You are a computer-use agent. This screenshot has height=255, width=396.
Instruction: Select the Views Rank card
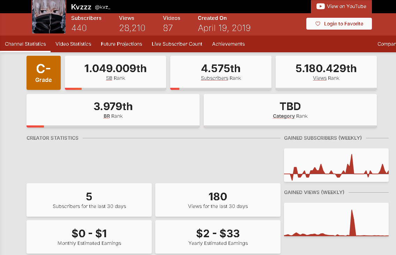click(326, 72)
